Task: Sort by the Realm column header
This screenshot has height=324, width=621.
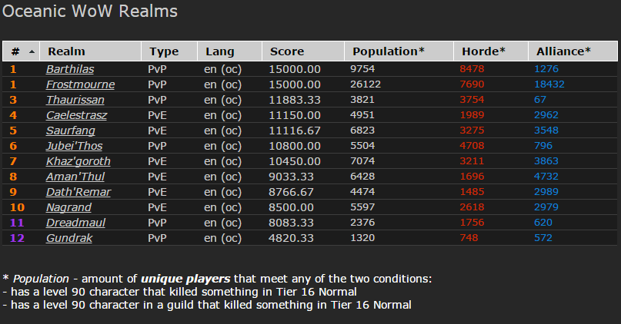Action: coord(91,51)
